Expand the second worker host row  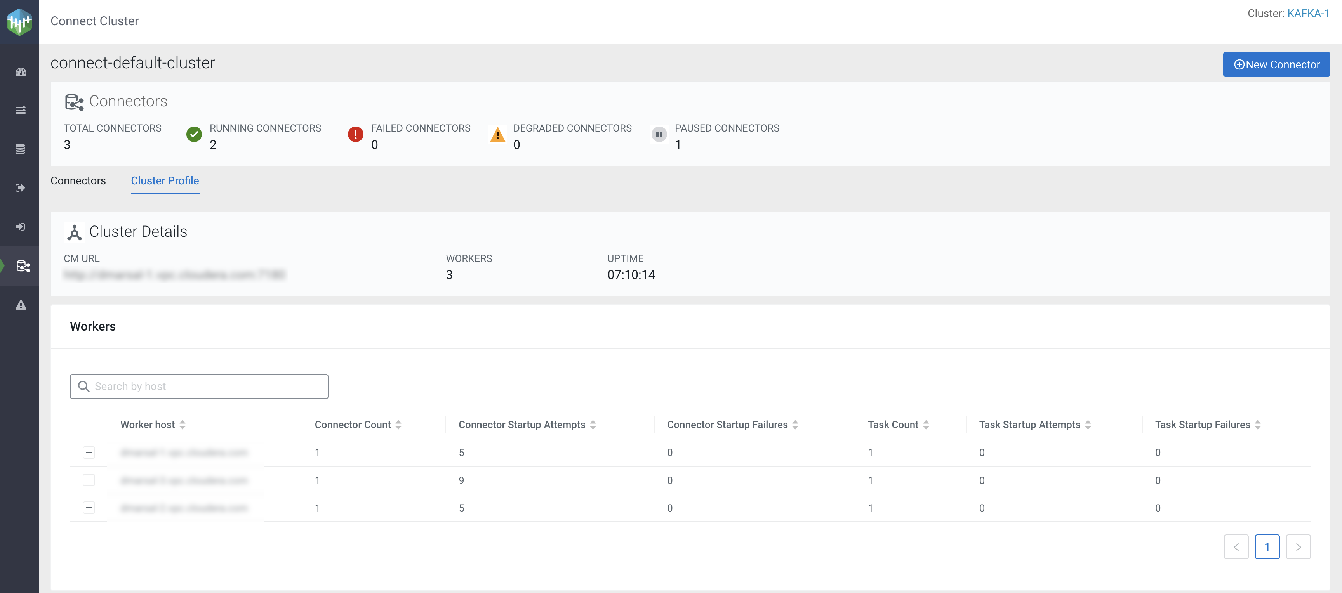point(89,480)
